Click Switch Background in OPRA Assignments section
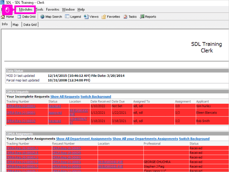The height and width of the screenshot is (172, 229). [x=194, y=139]
